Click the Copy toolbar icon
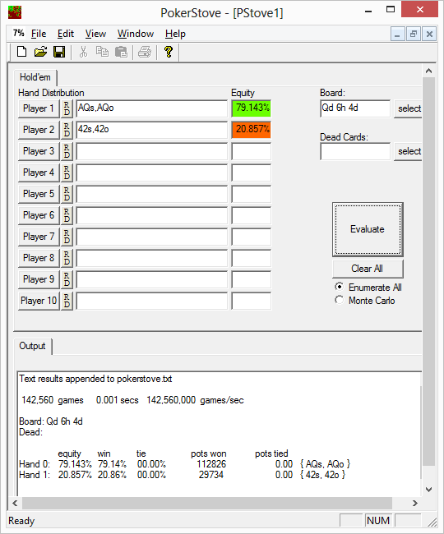Viewport: 444px width, 534px height. [x=102, y=52]
